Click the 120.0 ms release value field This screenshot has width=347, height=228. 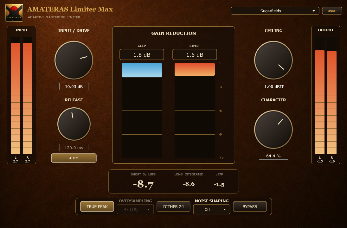pos(74,148)
